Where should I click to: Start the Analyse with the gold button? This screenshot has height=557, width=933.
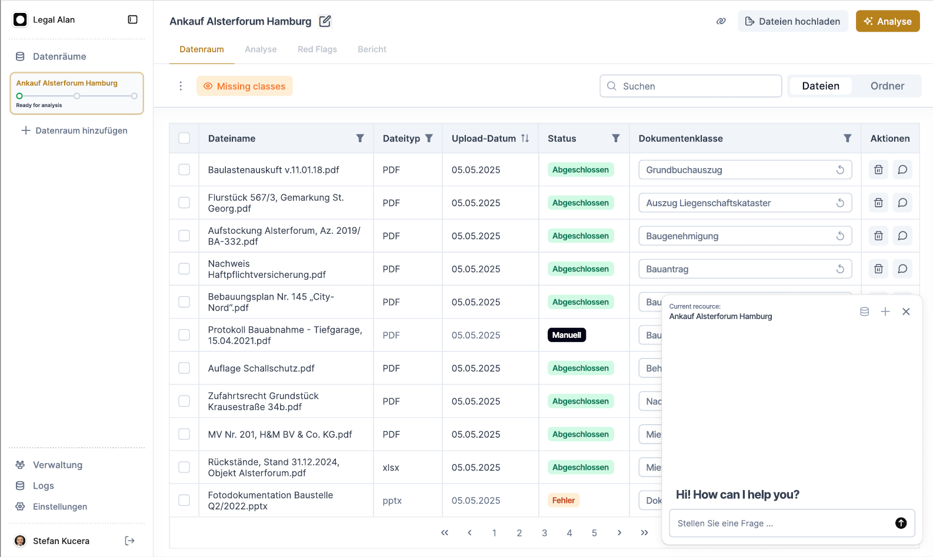click(887, 21)
